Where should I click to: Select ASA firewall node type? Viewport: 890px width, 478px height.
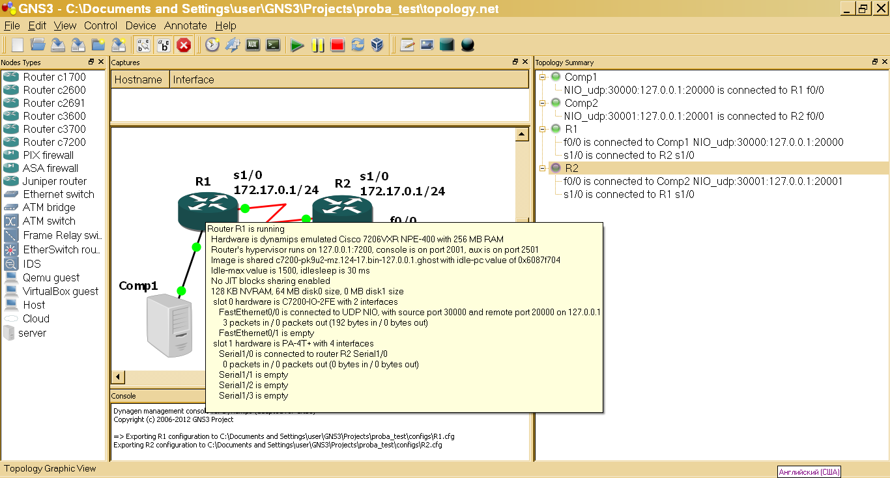(x=53, y=168)
